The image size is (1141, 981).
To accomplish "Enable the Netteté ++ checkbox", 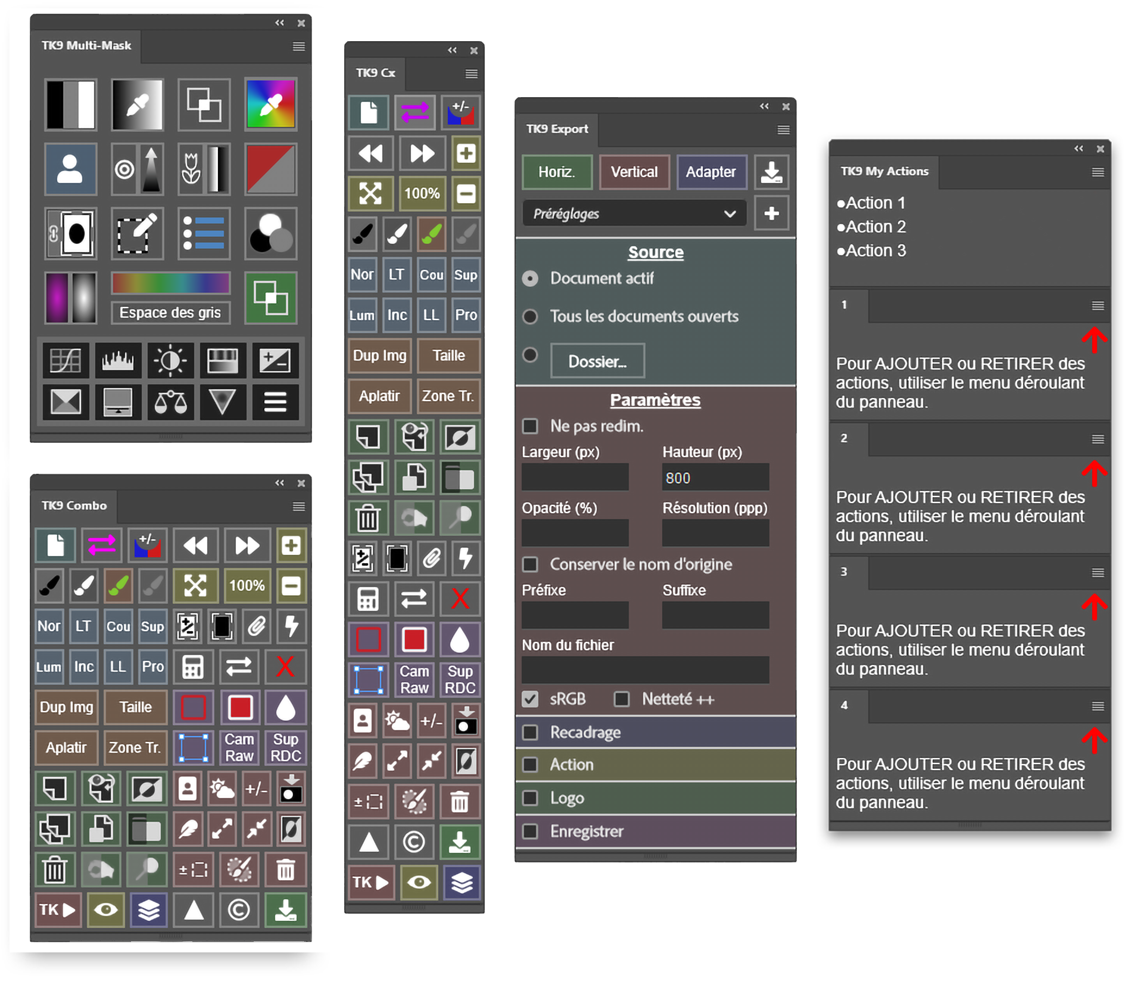I will pos(622,699).
